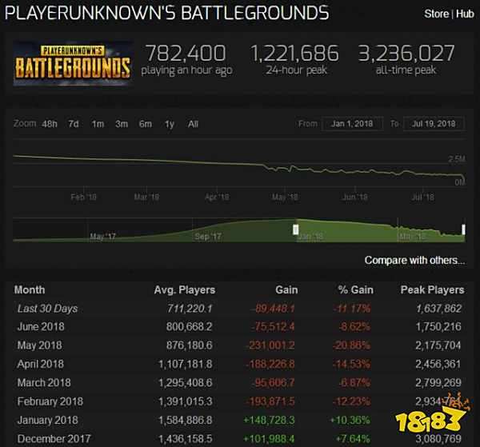The image size is (480, 447).
Task: Click the % Gain column header
Action: pos(356,289)
